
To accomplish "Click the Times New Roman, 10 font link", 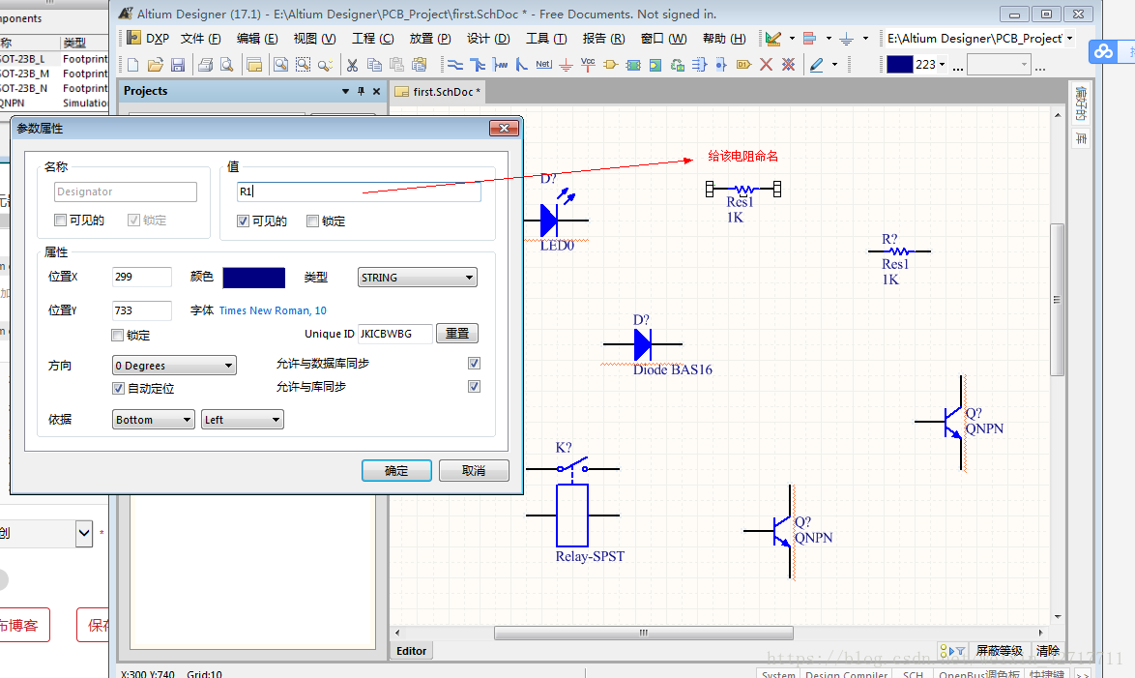I will 273,310.
